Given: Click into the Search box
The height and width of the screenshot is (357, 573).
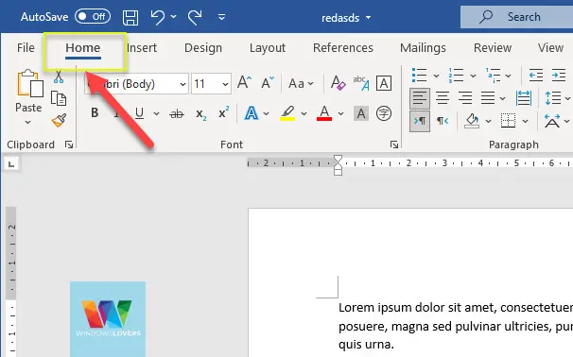Looking at the screenshot, I should [x=516, y=17].
